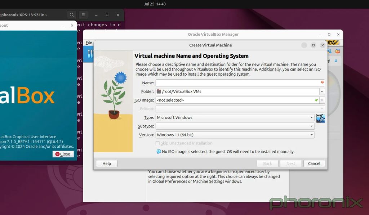Open the Version dropdown showing Windows 11
Screen dimensions: 369x215
coord(311,135)
